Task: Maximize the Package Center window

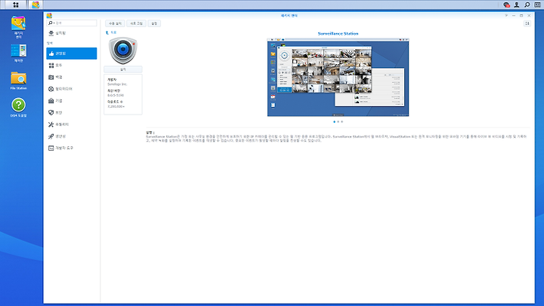Action: tap(521, 16)
